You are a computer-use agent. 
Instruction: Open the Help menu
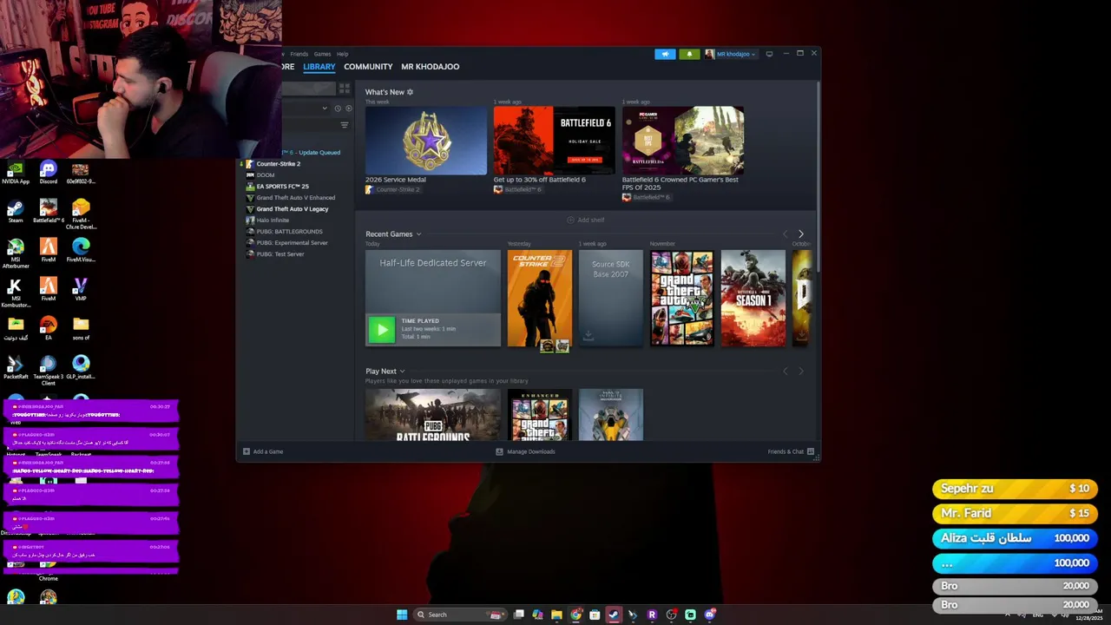[x=342, y=54]
